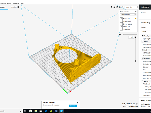151x113 pixels.
Task: Click the Shell section icon
Action: coord(142,41)
